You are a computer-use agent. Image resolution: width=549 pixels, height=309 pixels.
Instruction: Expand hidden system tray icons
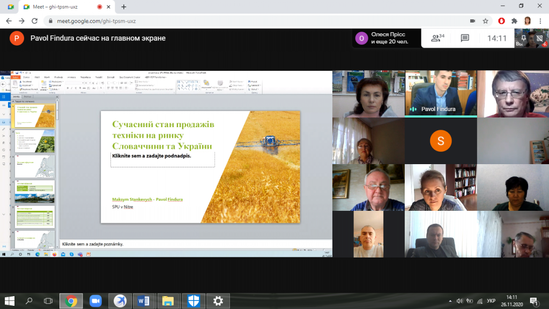(x=449, y=300)
